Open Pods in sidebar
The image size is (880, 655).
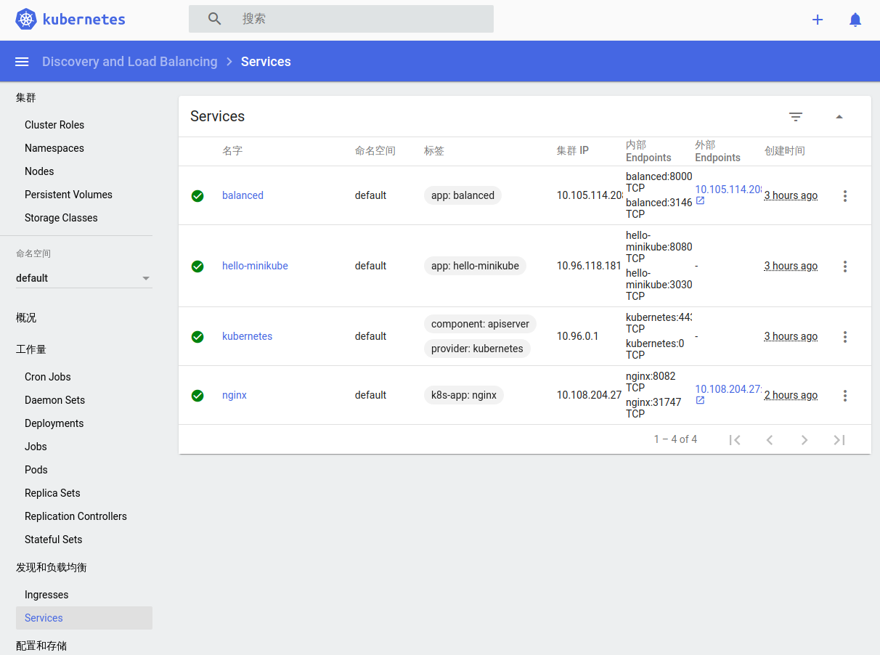(x=36, y=470)
